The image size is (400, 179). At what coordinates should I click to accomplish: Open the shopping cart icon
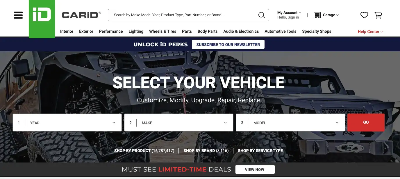[x=378, y=15]
